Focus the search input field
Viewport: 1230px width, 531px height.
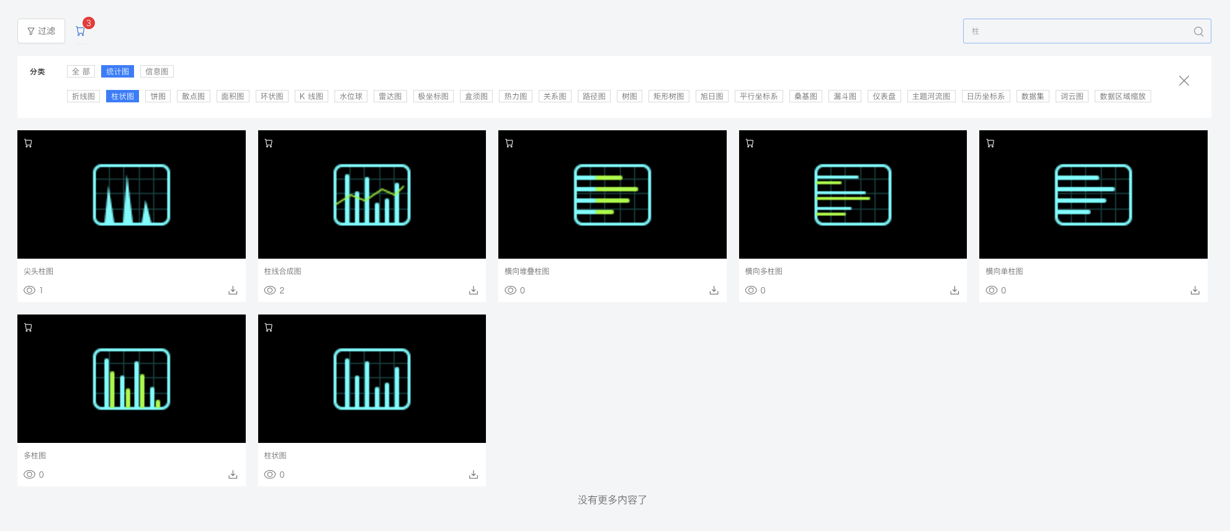[x=1087, y=31]
